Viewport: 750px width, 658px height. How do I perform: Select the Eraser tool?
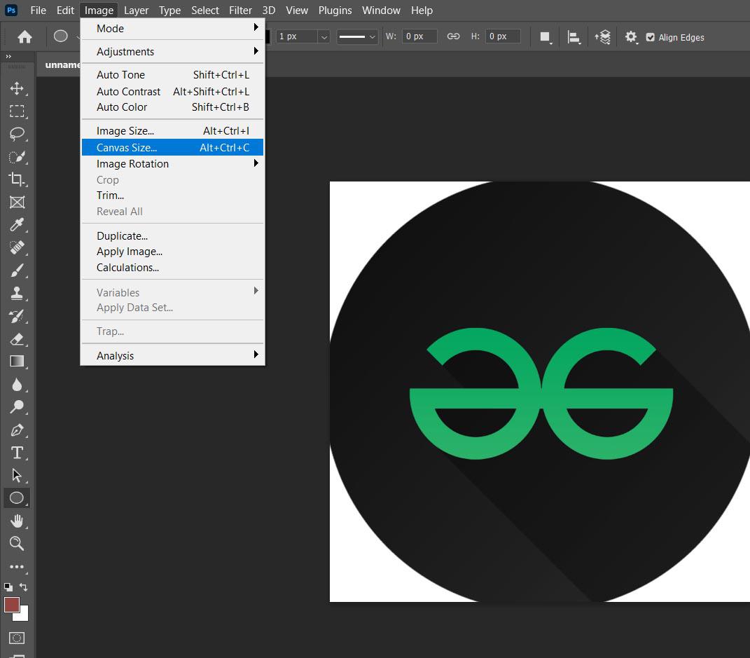(17, 339)
